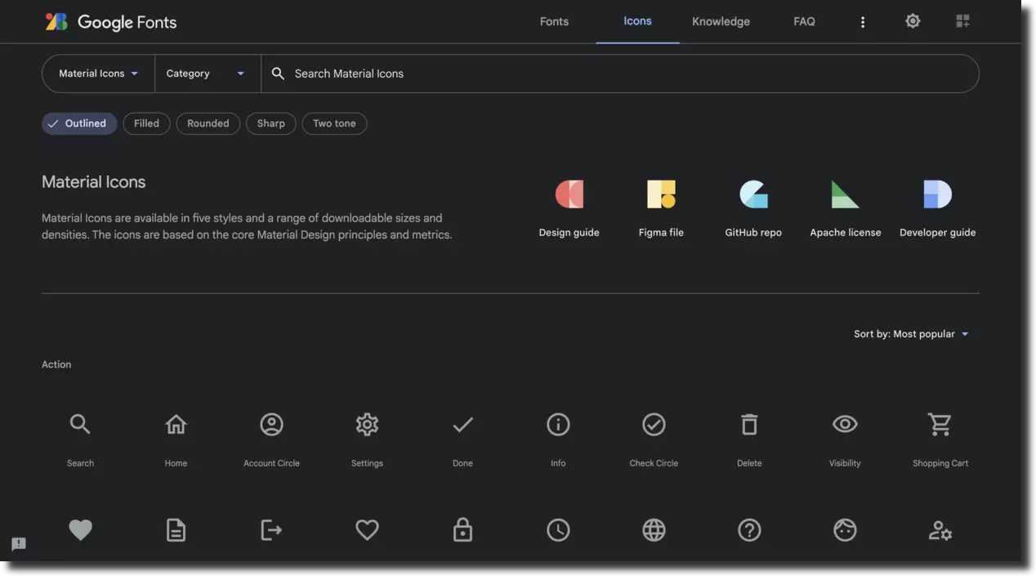Open the Sort by Most popular dropdown
This screenshot has height=576, width=1036.
click(x=910, y=333)
